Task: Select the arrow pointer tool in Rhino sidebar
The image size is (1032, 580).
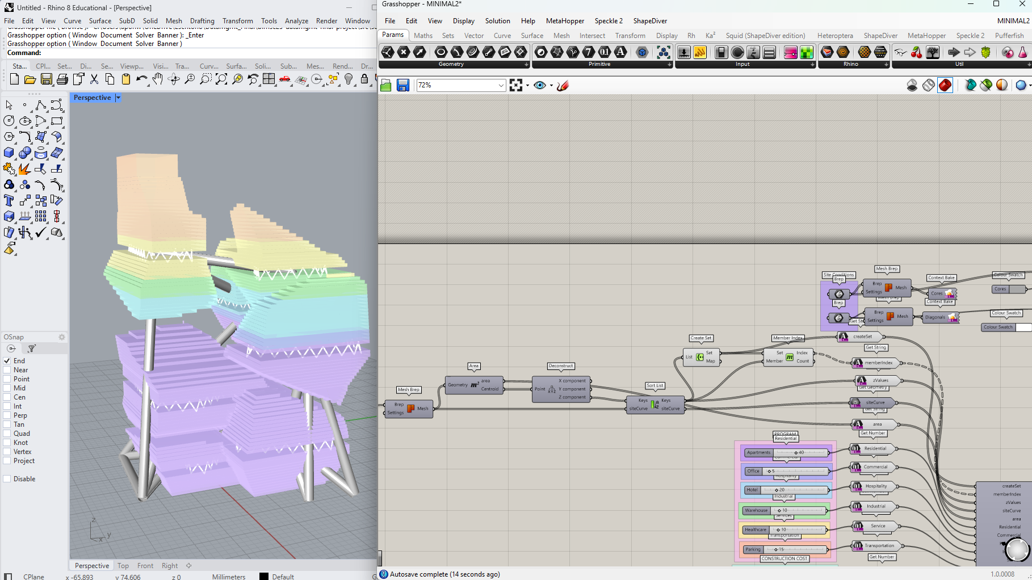Action: (9, 105)
